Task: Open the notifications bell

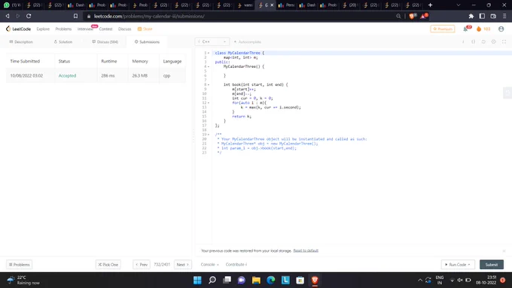Action: coord(465,29)
